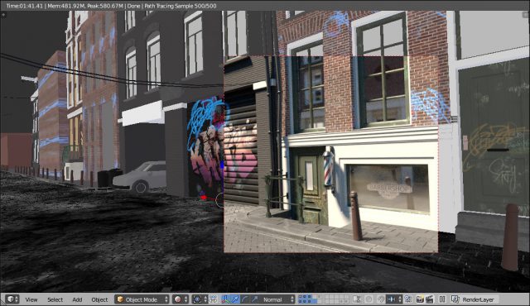The height and width of the screenshot is (306, 530).
Task: Click the RenderLayer selector button
Action: (x=475, y=299)
